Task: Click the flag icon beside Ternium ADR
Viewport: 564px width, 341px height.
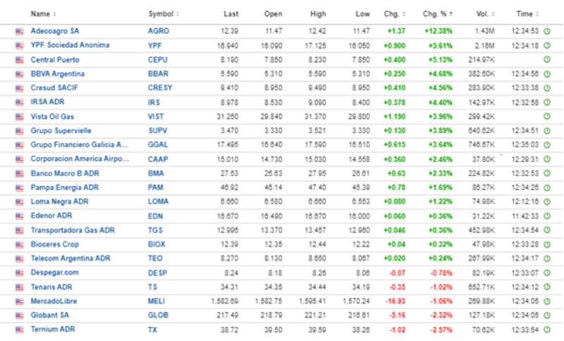Action: 19,329
